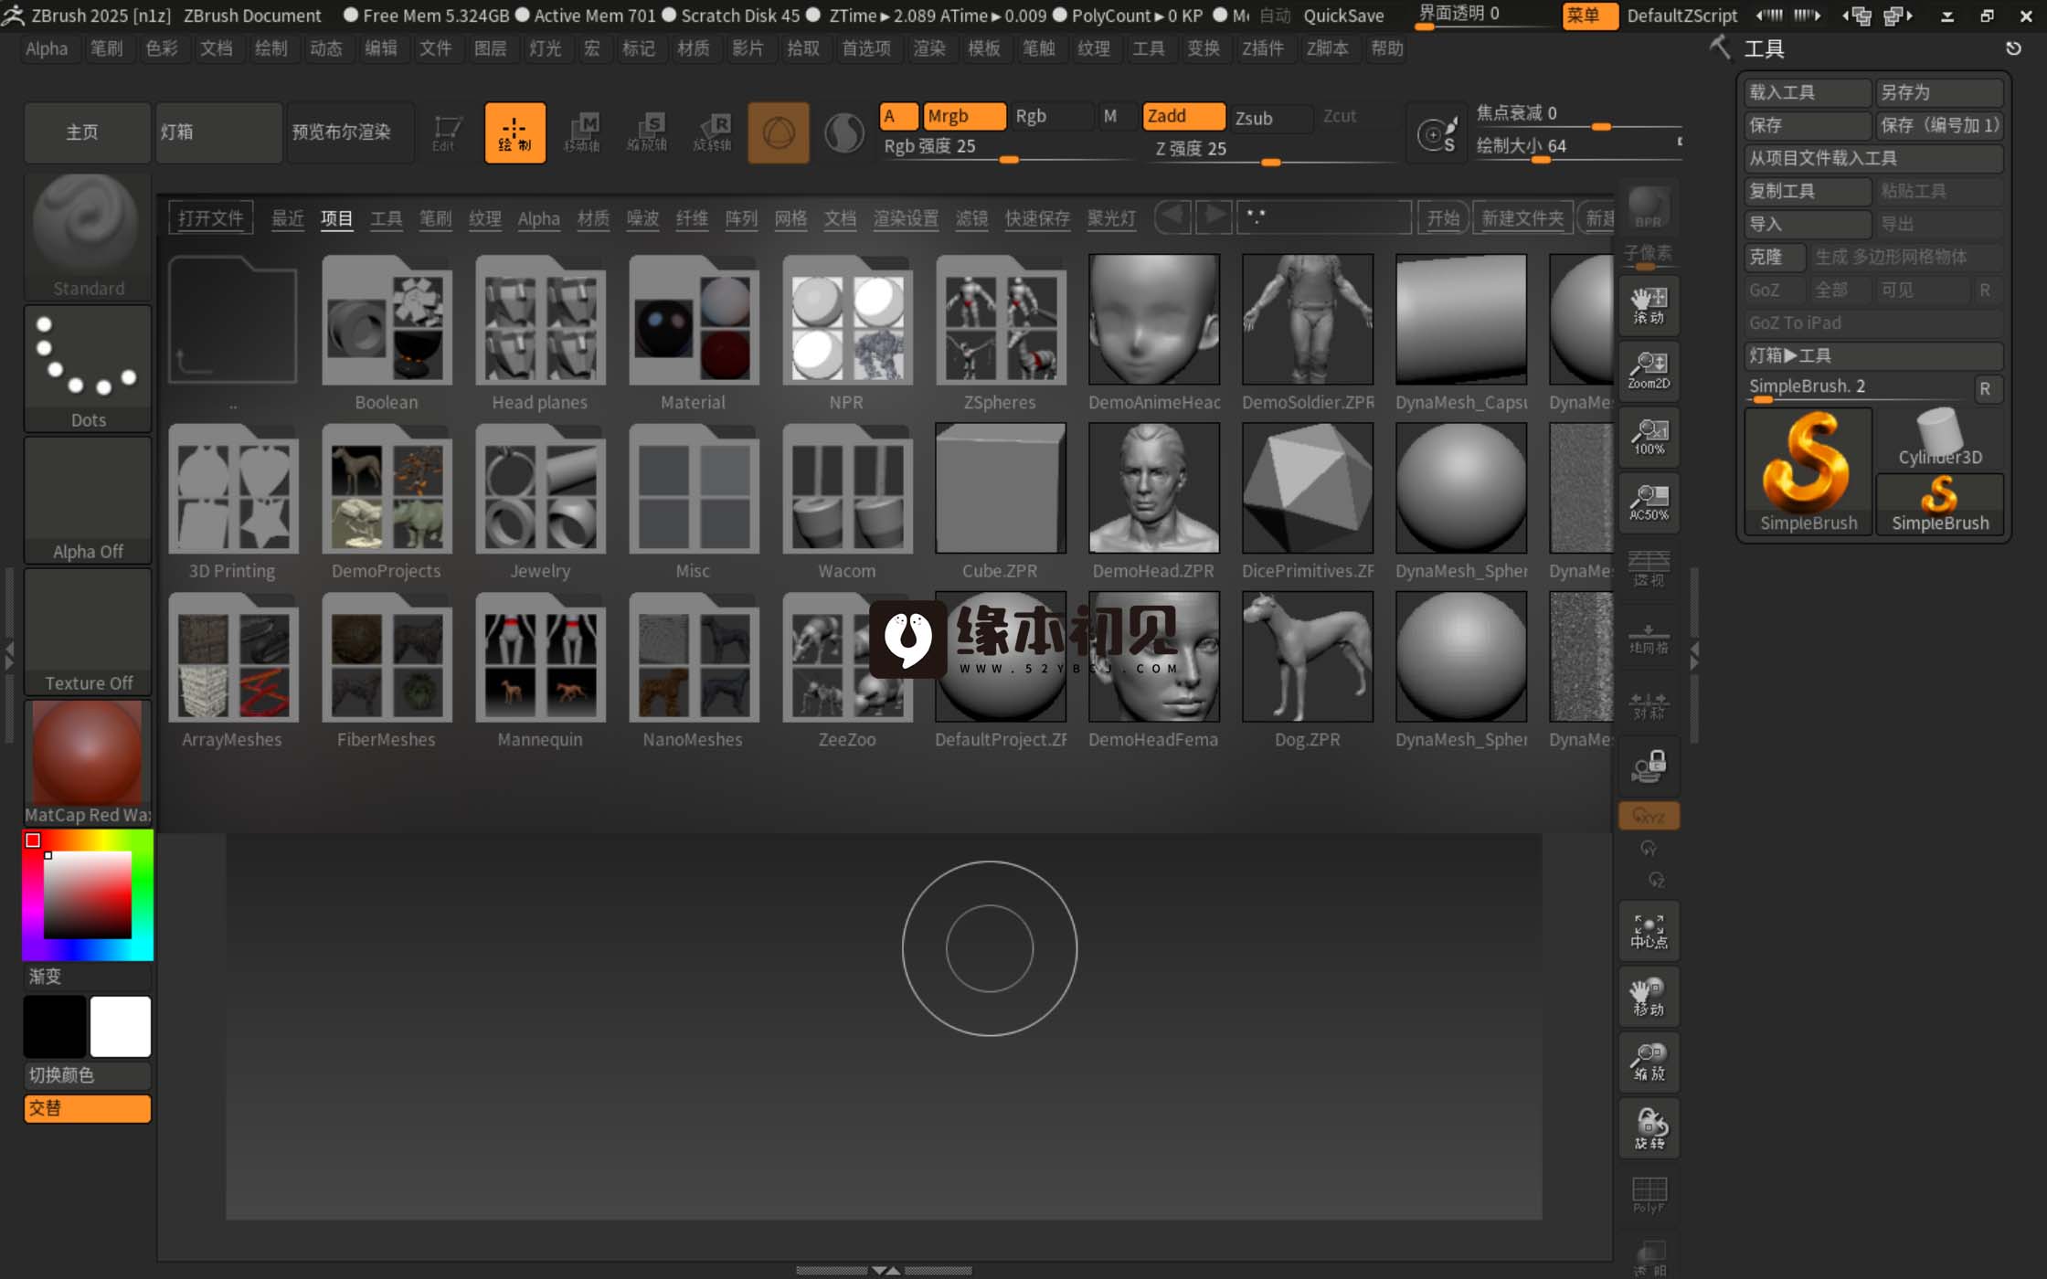Open the Material menu
Viewport: 2047px width, 1279px height.
pyautogui.click(x=693, y=48)
